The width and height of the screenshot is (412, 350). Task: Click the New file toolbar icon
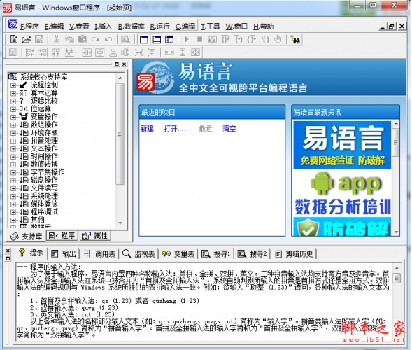pyautogui.click(x=14, y=39)
